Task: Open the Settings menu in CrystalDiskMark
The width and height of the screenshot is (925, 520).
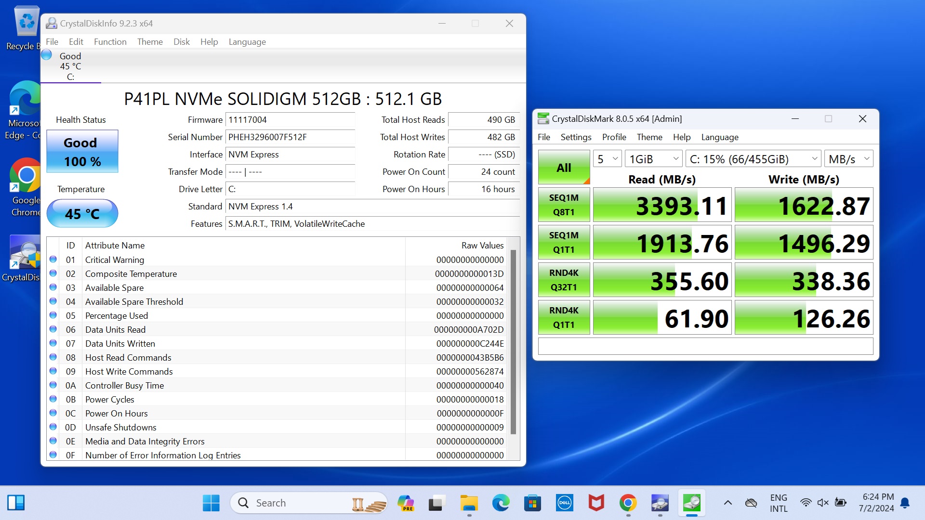Action: [x=575, y=137]
